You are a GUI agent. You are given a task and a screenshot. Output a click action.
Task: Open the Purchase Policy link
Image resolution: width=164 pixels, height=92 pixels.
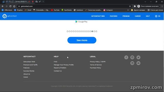click(95, 68)
